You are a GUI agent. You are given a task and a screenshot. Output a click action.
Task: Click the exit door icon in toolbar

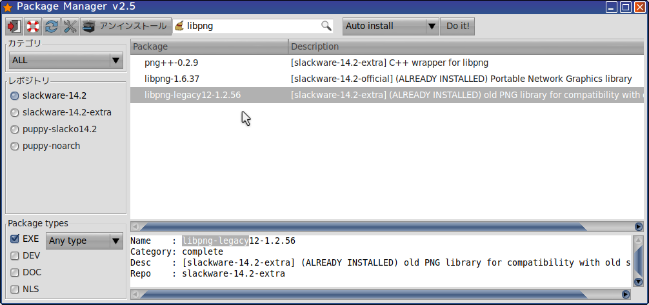[14, 26]
